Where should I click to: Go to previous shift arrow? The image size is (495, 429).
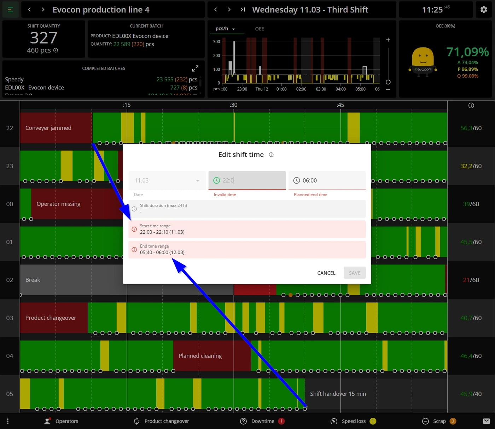pos(216,10)
